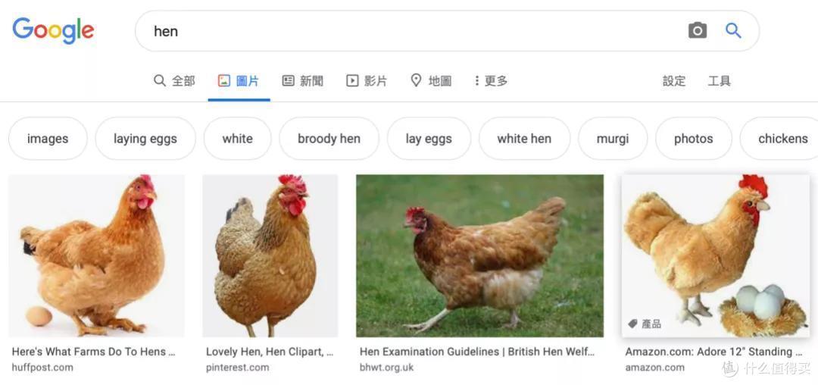The height and width of the screenshot is (385, 818).
Task: Open the hen on grass image
Action: [x=479, y=255]
